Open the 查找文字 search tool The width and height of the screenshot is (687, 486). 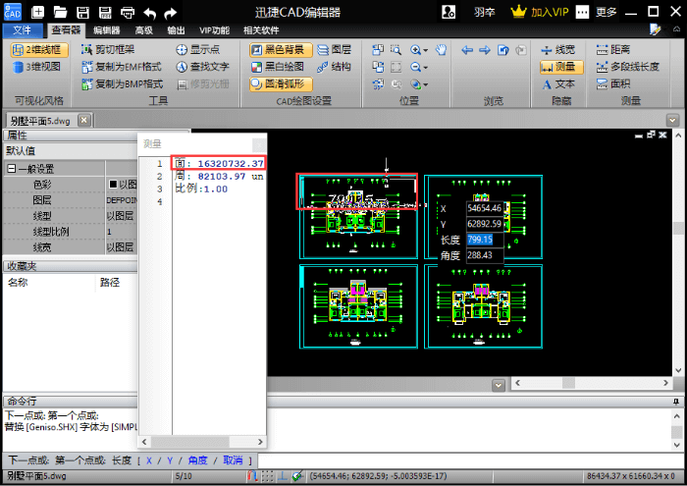(203, 67)
